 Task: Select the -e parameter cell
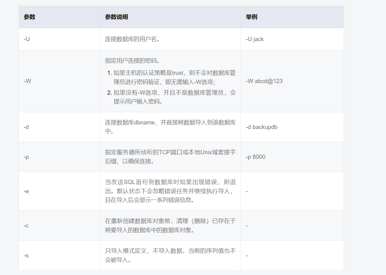[26, 191]
